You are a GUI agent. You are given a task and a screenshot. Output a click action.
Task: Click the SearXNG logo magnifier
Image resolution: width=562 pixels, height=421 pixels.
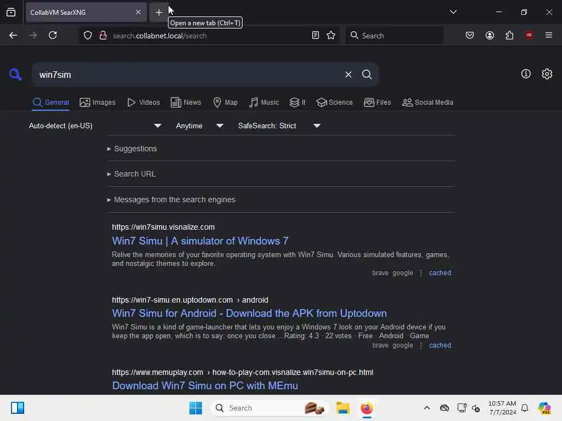[x=15, y=75]
